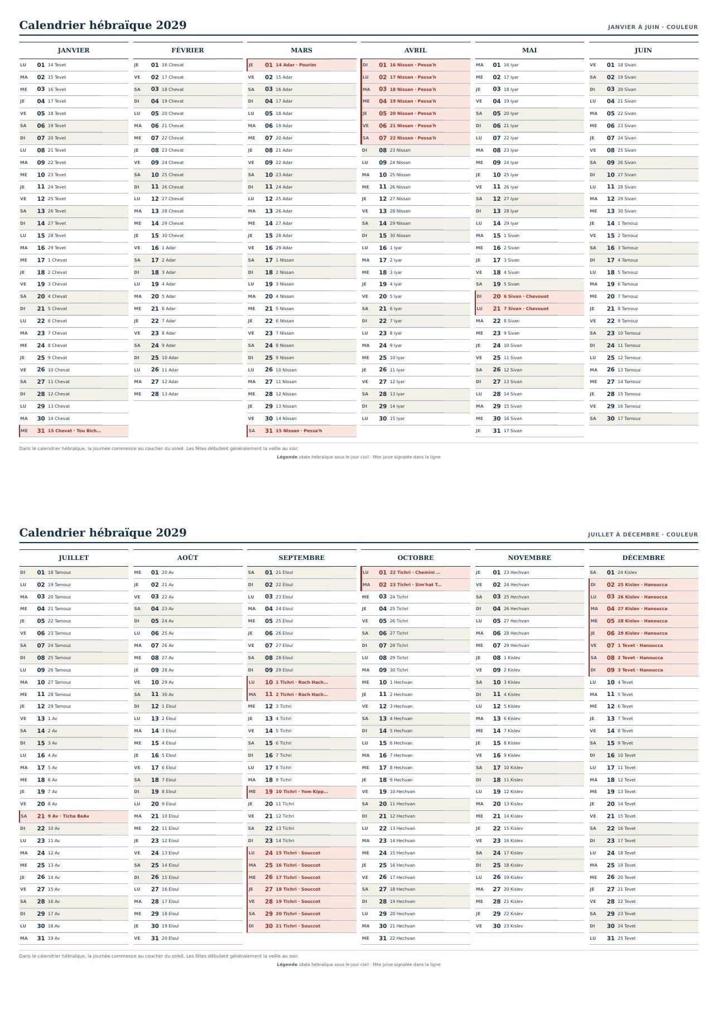The height and width of the screenshot is (1015, 718).
Task: Click the May 20 Chavouot row
Action: click(529, 297)
